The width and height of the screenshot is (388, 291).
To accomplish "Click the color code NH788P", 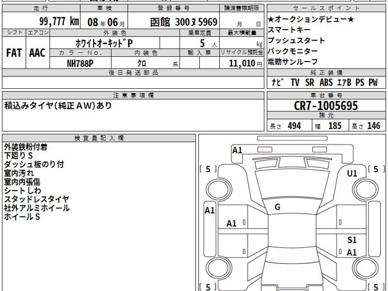I will click(x=80, y=64).
